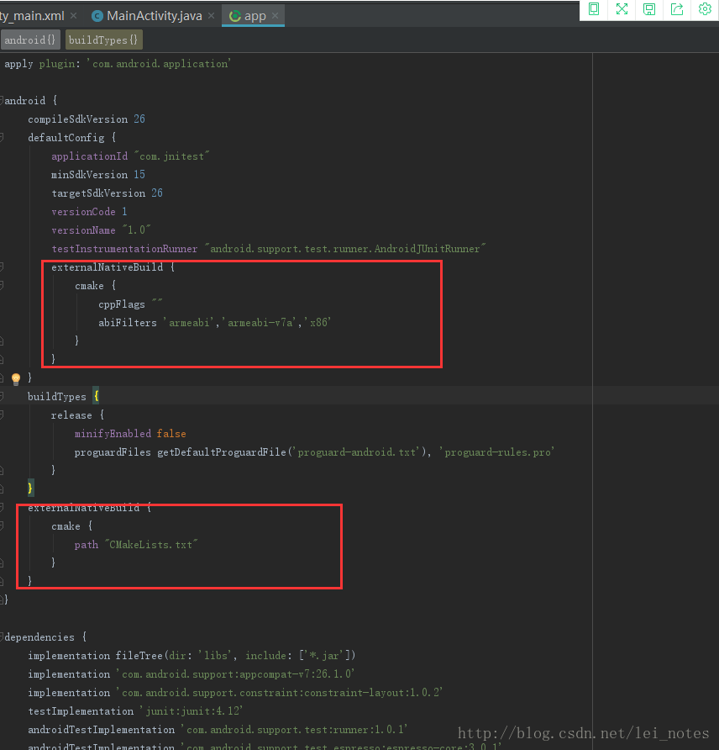This screenshot has width=719, height=750.
Task: Click the applicationId "com.jnitest" value
Action: point(172,156)
